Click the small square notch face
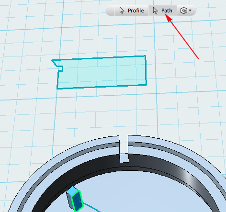Image resolution: width=226 pixels, height=212 pixels. click(x=124, y=158)
